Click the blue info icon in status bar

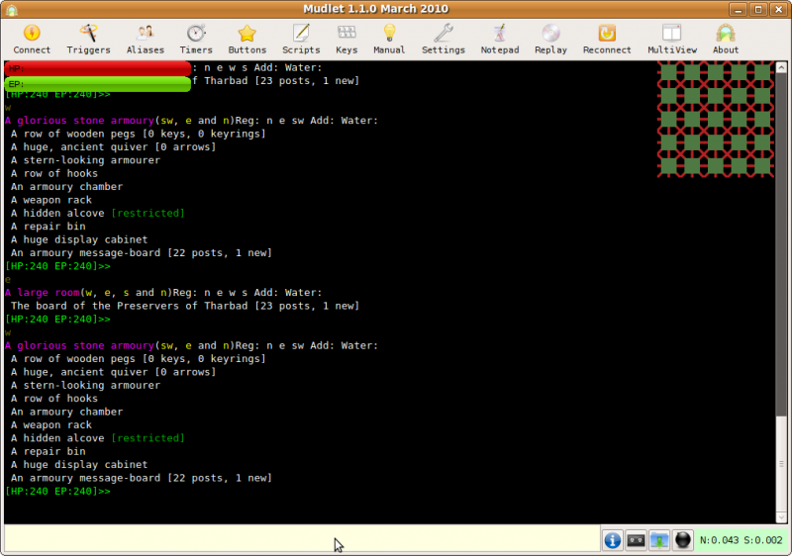(x=612, y=540)
